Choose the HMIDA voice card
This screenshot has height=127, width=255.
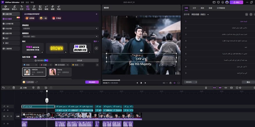point(34,72)
